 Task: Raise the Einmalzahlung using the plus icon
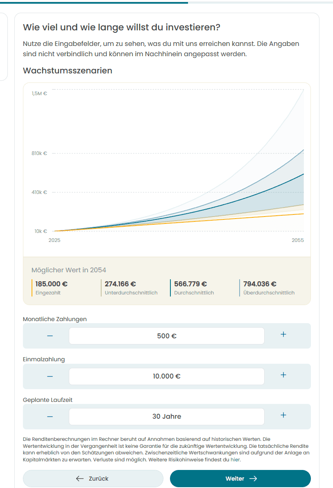tap(283, 375)
